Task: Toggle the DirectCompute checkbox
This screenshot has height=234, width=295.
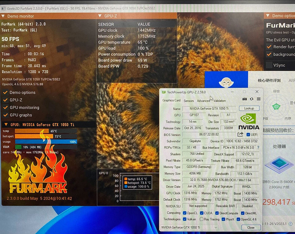Action: 217,213
